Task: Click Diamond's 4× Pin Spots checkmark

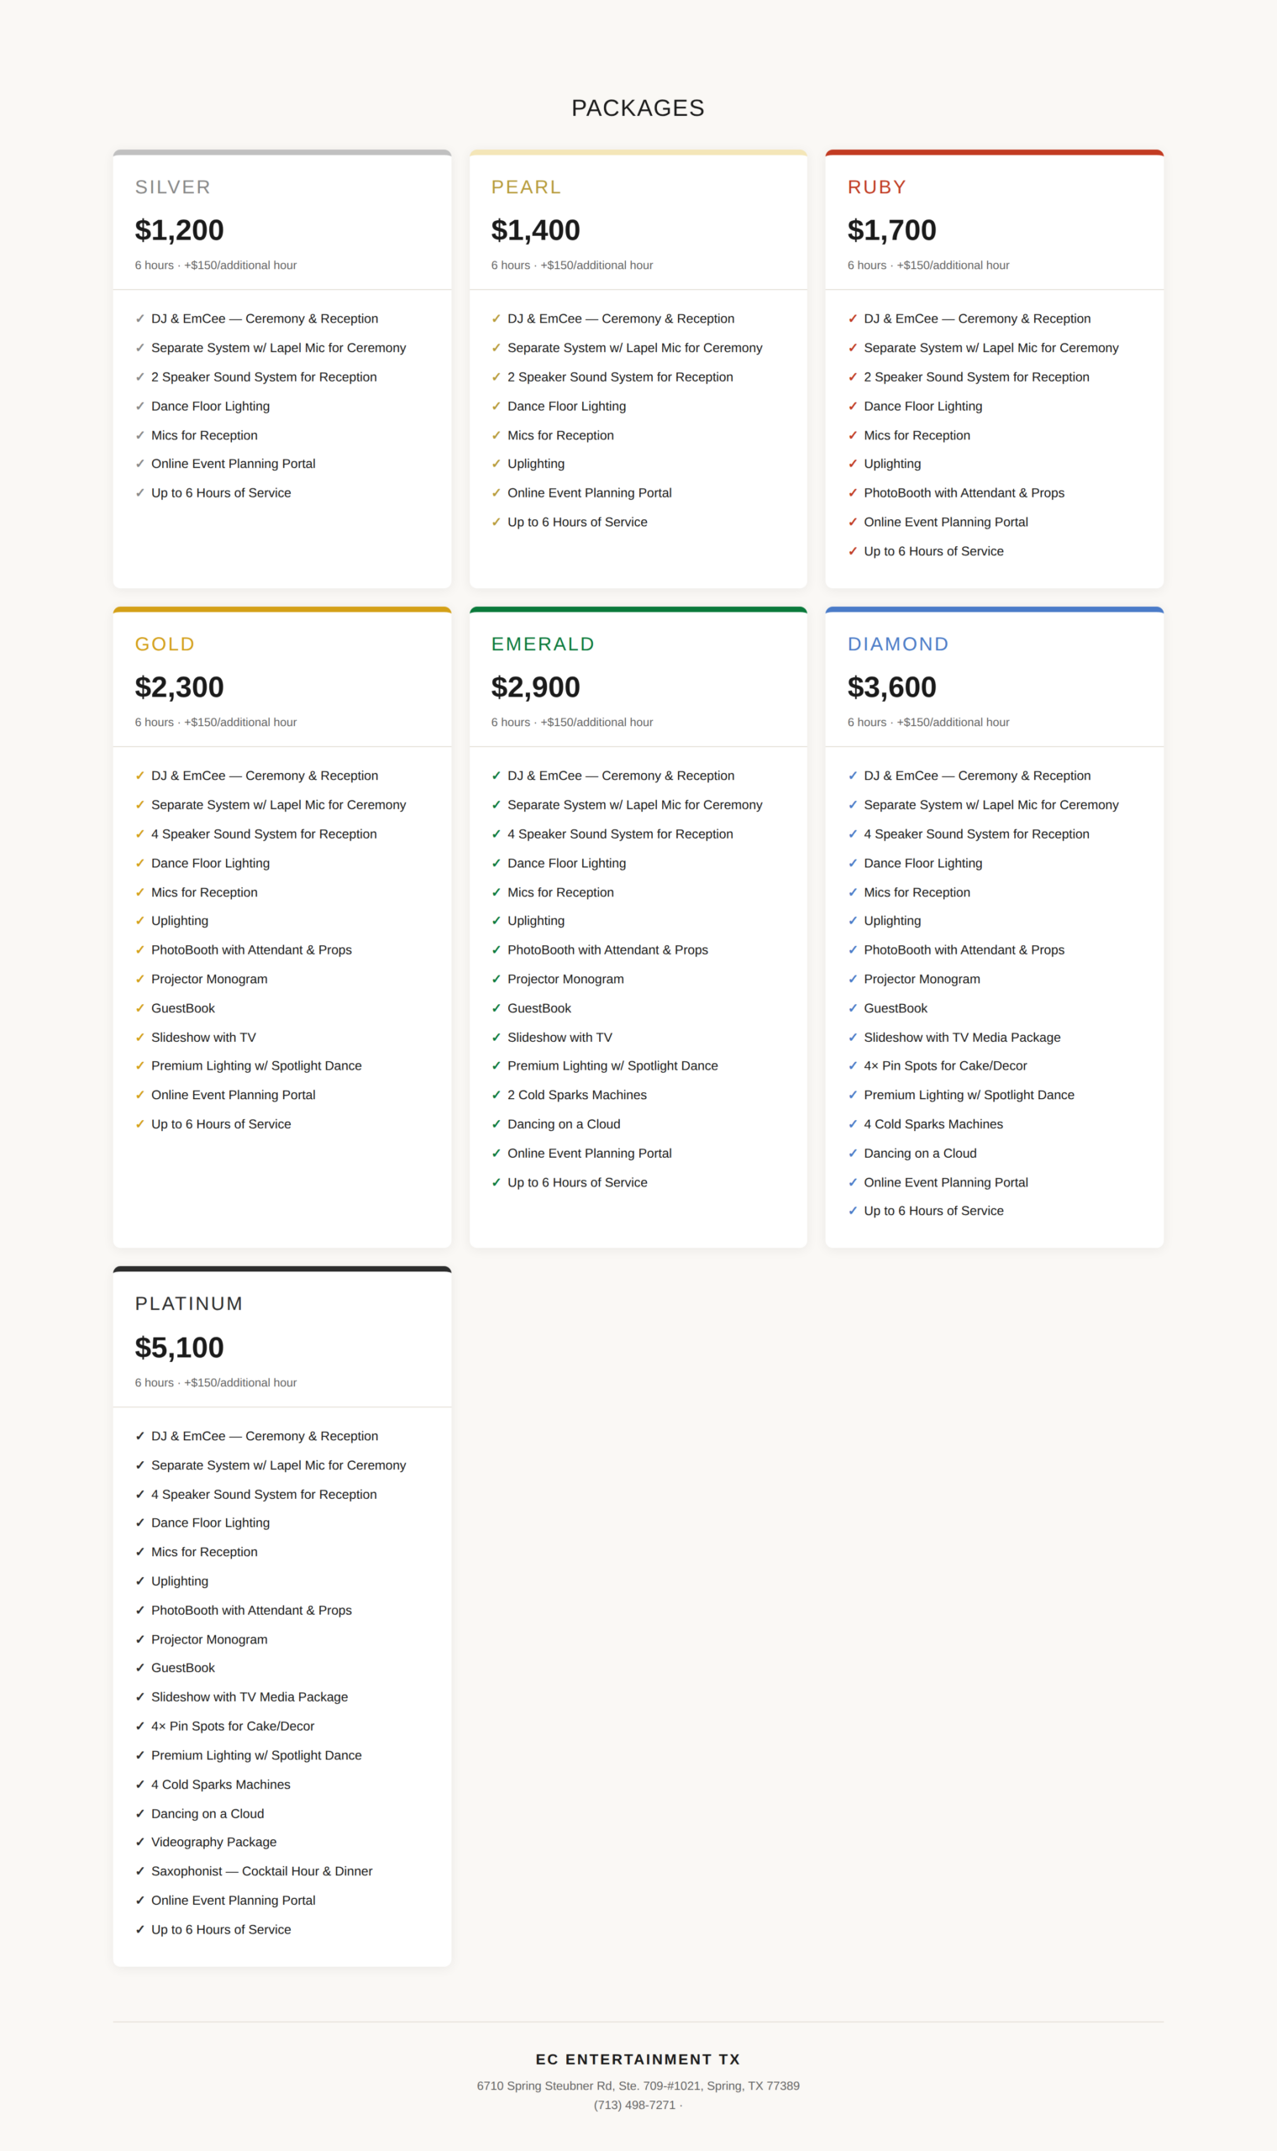Action: (852, 1065)
